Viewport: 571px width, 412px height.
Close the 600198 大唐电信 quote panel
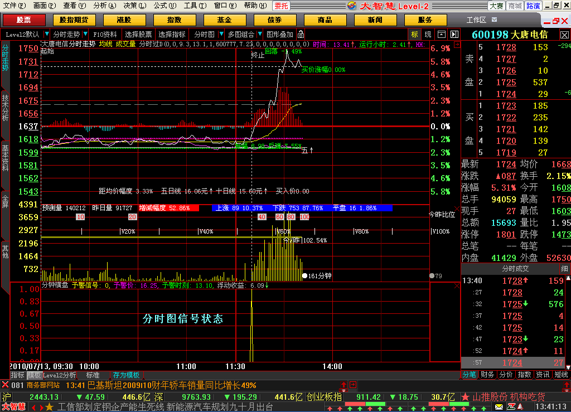(x=564, y=35)
